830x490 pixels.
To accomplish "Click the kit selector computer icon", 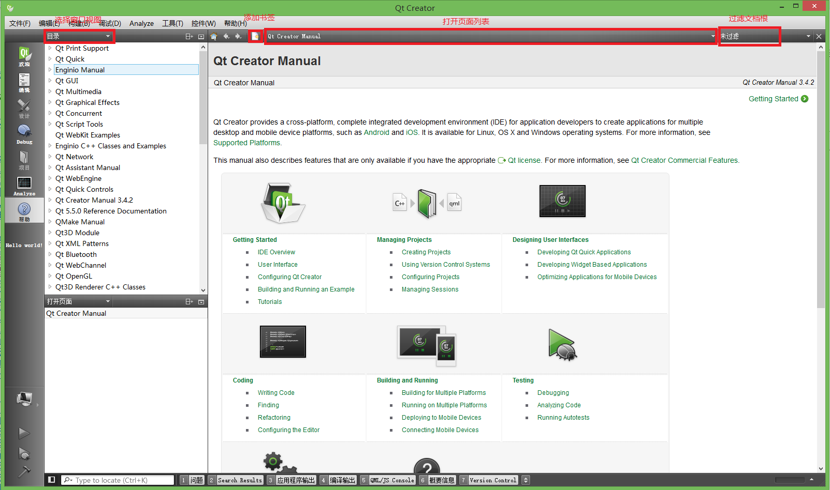I will point(24,400).
